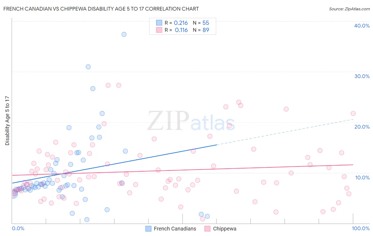Click the 100.0% x-axis label

click(x=361, y=228)
